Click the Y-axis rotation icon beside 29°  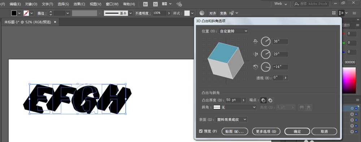(x=256, y=54)
